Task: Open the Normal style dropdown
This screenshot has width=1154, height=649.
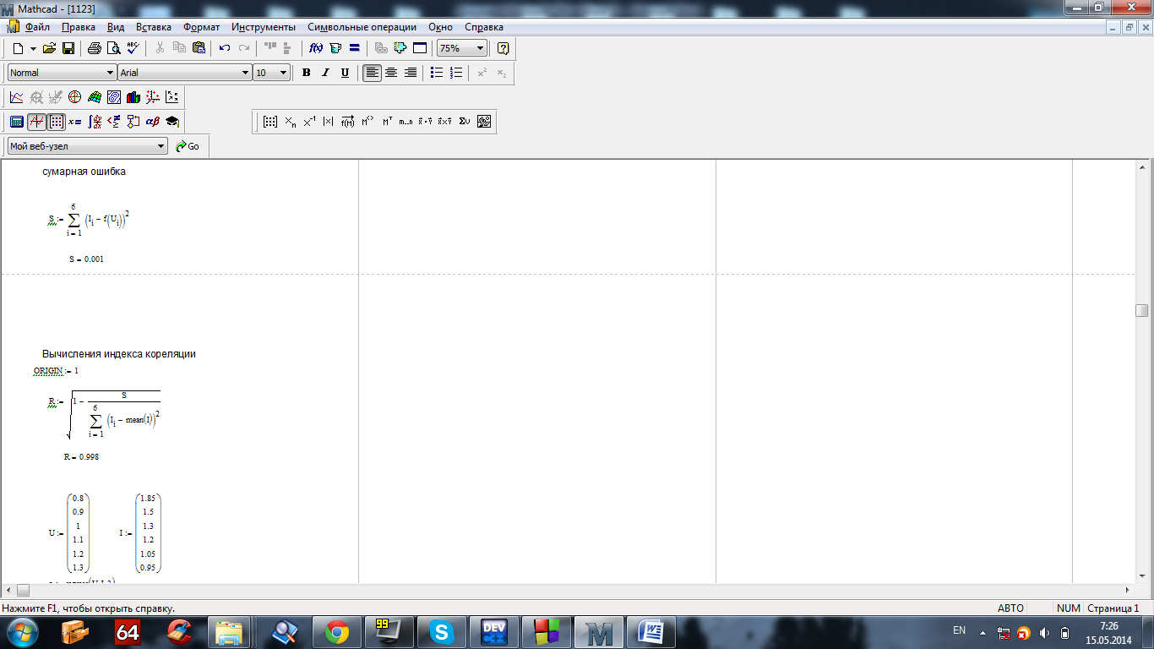Action: pos(110,73)
